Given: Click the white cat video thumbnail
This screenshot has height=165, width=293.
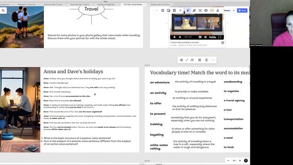Looking at the screenshot, I should point(185,23).
